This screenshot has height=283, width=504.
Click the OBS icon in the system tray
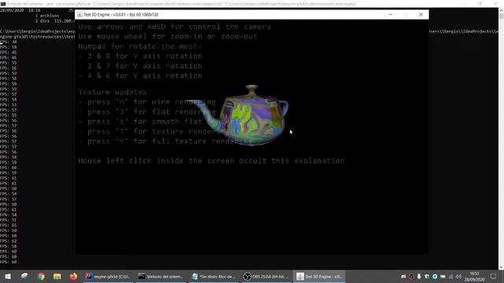411,276
